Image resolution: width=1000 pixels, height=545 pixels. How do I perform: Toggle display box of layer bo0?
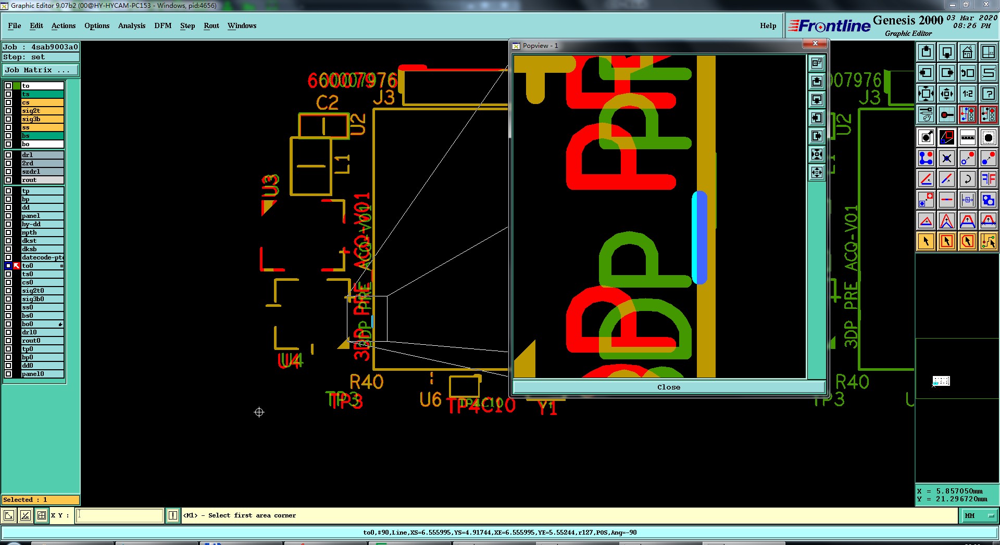coord(8,324)
